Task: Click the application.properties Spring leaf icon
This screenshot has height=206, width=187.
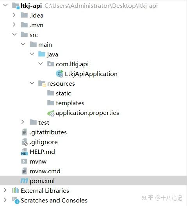Action: coord(51,113)
